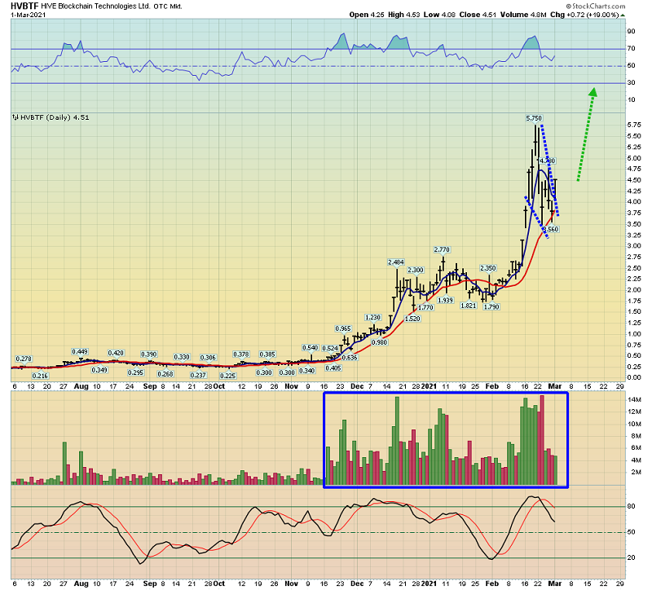Click the 5.75 tick on the price axis
Viewport: 652px width, 590px height.
point(634,125)
